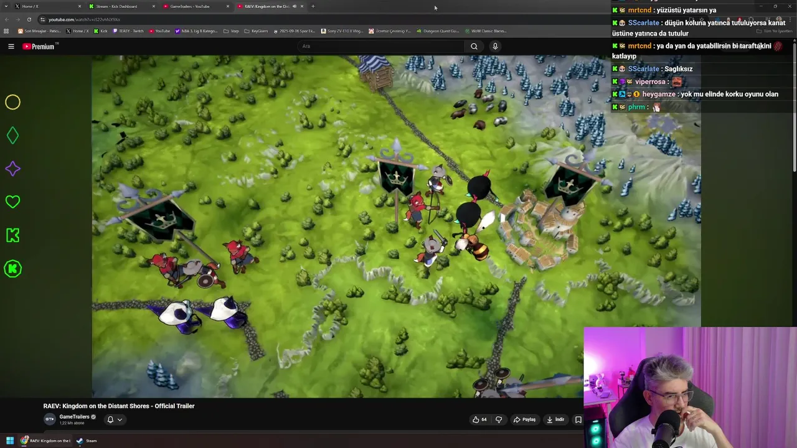This screenshot has width=797, height=448.
Task: Start voice search with the microphone icon
Action: pyautogui.click(x=495, y=46)
